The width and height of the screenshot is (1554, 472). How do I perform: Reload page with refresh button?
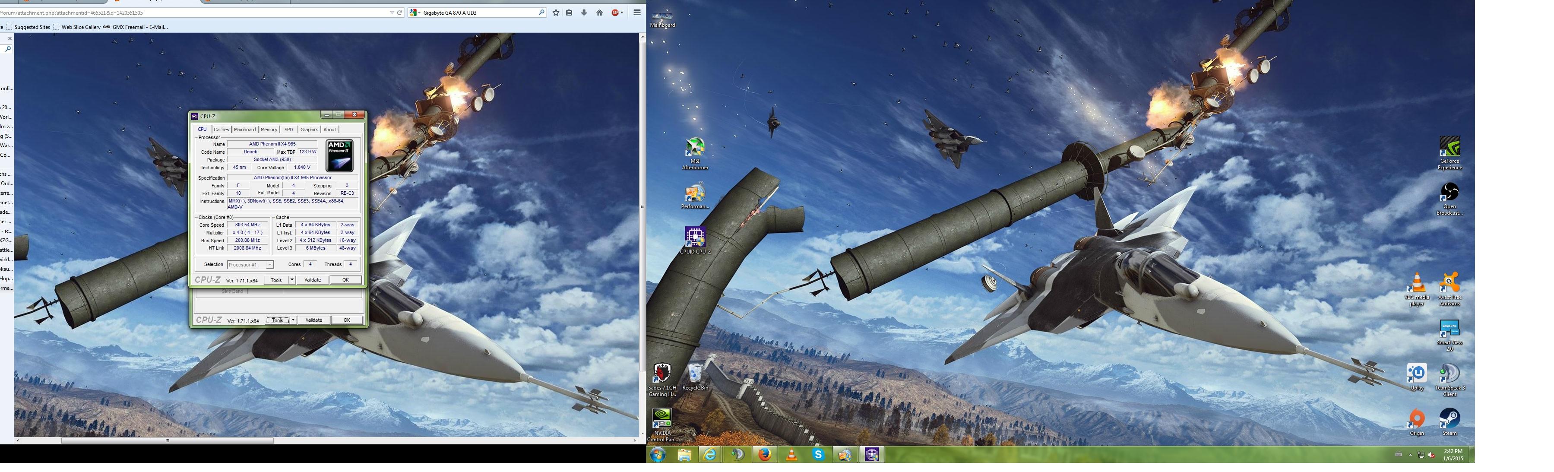pos(399,13)
